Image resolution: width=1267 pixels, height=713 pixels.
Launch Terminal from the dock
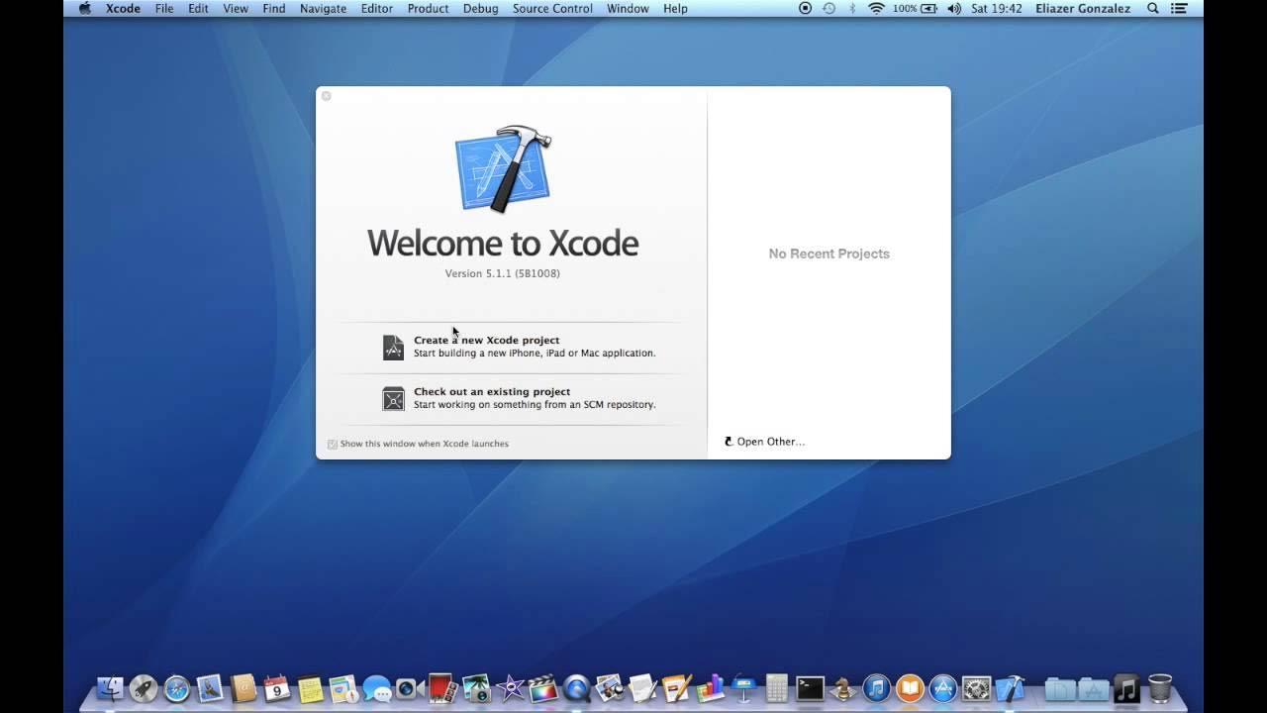810,688
